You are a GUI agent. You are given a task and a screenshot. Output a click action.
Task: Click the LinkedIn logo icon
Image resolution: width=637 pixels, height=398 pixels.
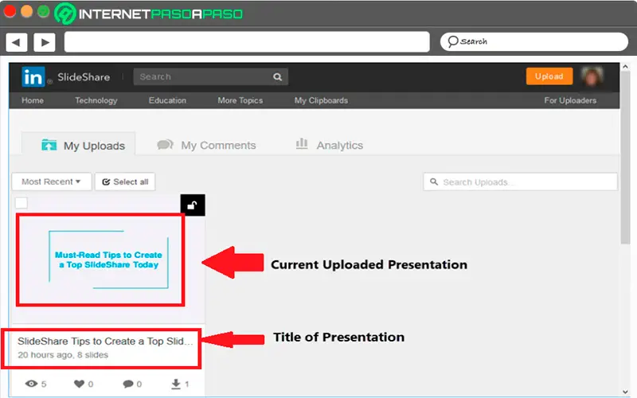click(33, 76)
